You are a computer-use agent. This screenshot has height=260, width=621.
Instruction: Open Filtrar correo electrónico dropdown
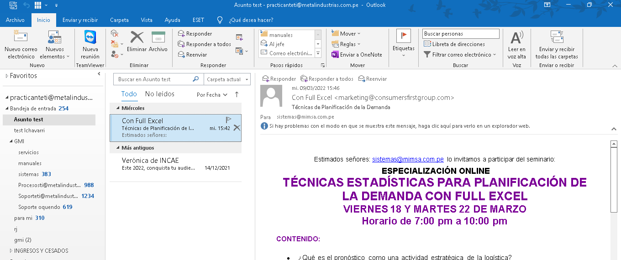tap(460, 55)
